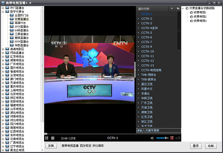The width and height of the screenshot is (223, 153).
Task: Select the line 收费电视1
Action: coord(200,12)
